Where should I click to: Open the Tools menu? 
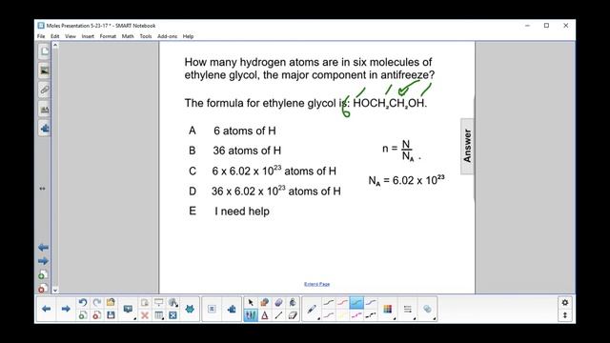146,36
